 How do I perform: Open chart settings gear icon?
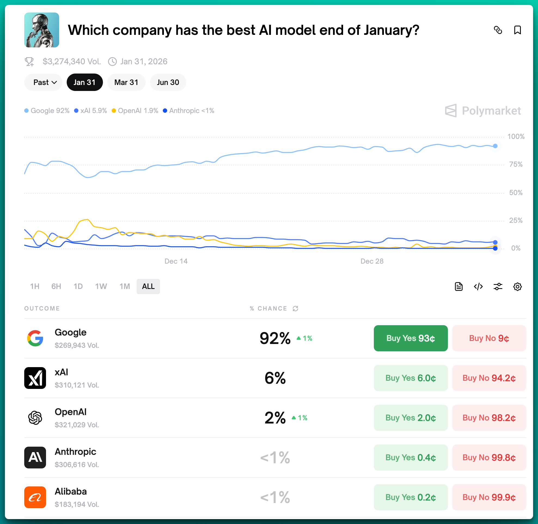517,287
